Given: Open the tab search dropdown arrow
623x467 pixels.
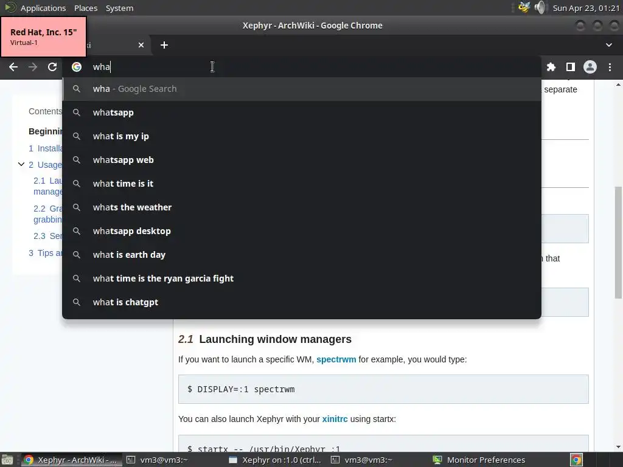Looking at the screenshot, I should 608,45.
